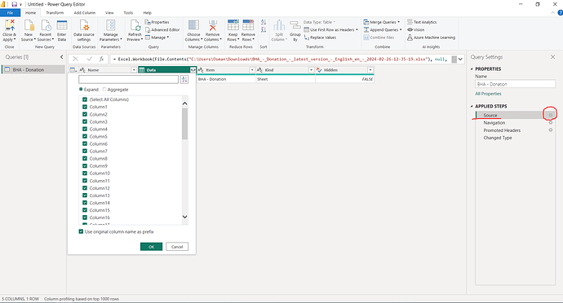The height and width of the screenshot is (303, 563).
Task: Select the Expand radio option
Action: click(81, 90)
